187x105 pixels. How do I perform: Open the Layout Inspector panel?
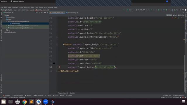(178, 95)
